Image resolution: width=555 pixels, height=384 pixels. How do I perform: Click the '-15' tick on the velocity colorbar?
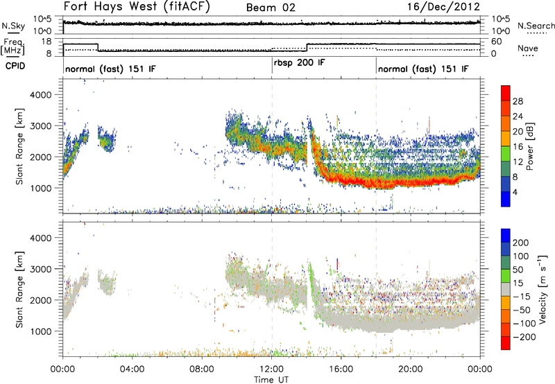point(521,297)
